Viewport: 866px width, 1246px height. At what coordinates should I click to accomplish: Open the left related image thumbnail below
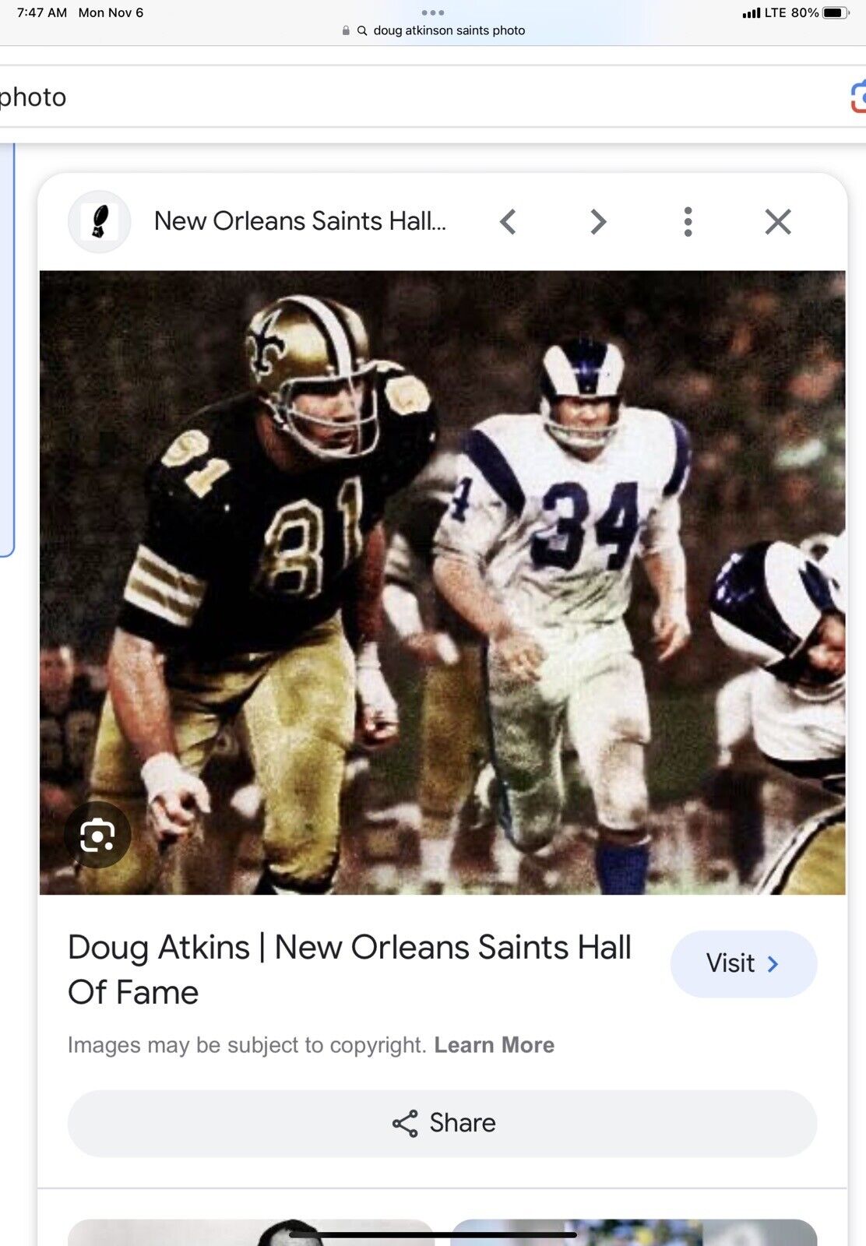(251, 1233)
